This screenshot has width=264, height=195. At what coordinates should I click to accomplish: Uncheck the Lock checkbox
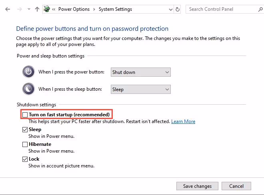click(25, 159)
